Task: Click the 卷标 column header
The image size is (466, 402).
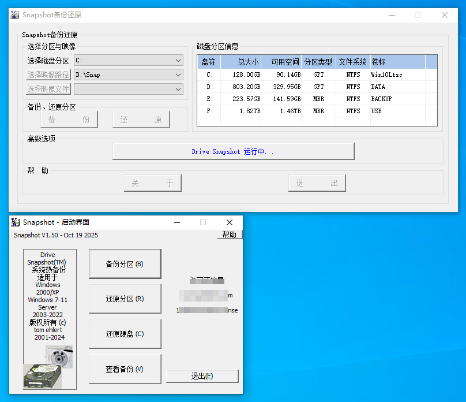Action: point(398,62)
